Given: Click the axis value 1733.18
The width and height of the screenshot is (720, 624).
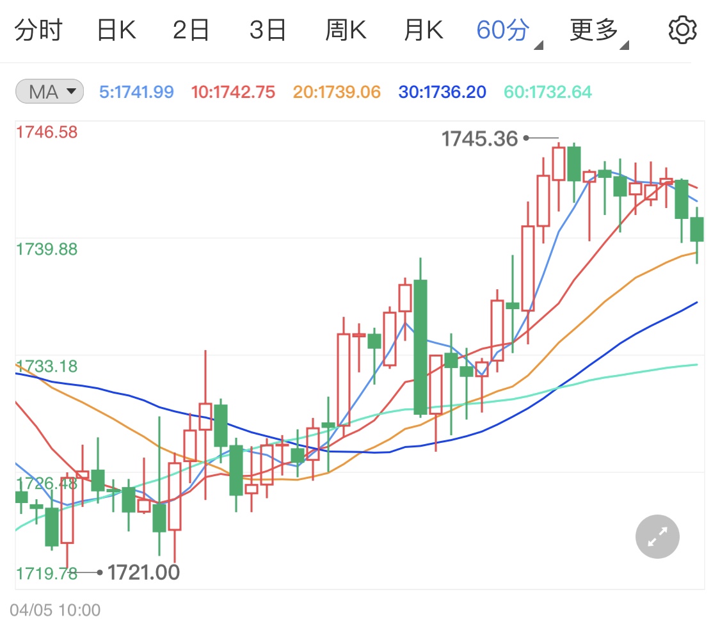Looking at the screenshot, I should [47, 367].
